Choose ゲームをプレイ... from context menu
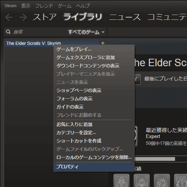Screen dimensions: 187x187 point(94,49)
